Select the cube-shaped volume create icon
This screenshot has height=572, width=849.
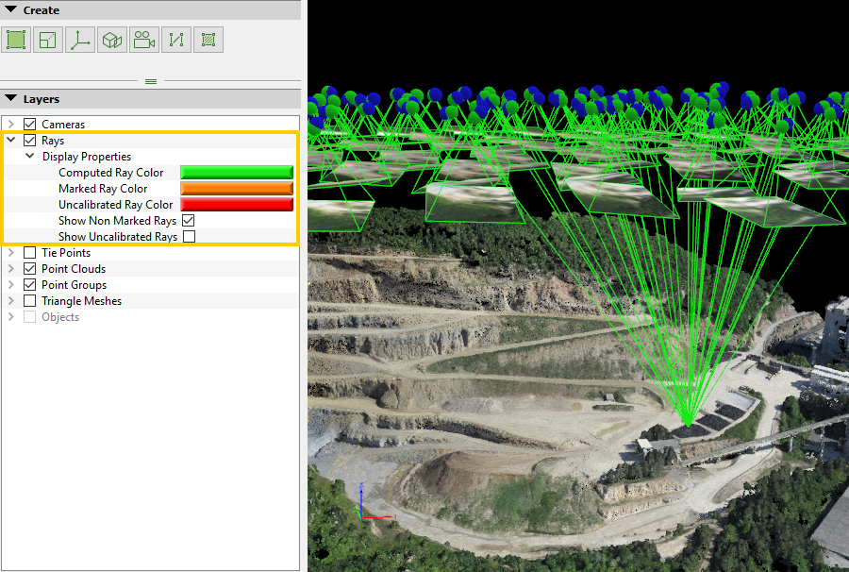coord(112,40)
